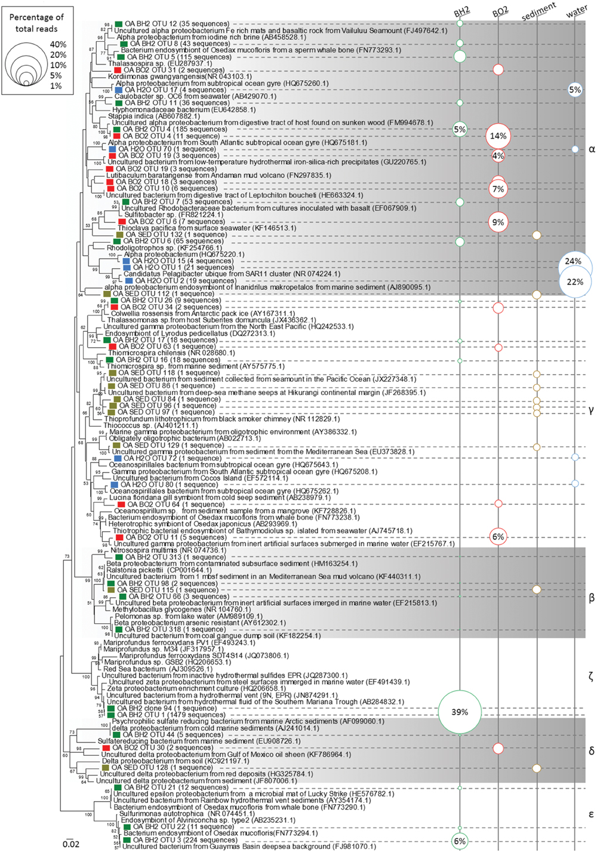This screenshot has height=852, width=597.
Task: Click 'Thiomicrospira chilensis (NR 028680.1)' label
Action: coord(171,353)
